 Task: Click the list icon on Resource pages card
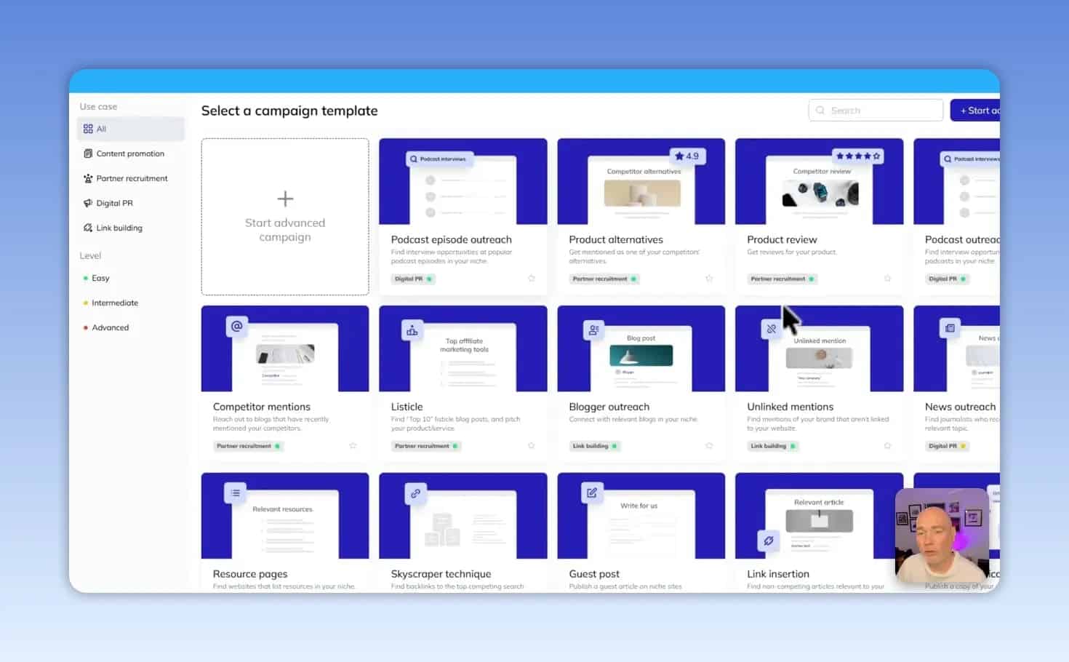pos(236,493)
